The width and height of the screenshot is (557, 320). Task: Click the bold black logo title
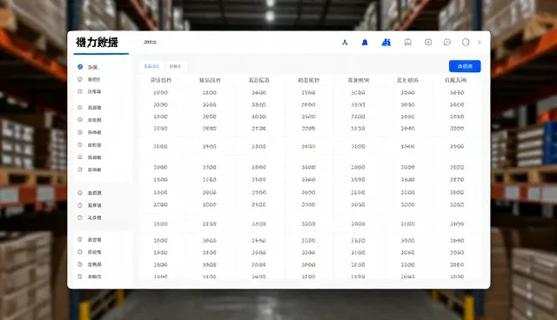(97, 43)
